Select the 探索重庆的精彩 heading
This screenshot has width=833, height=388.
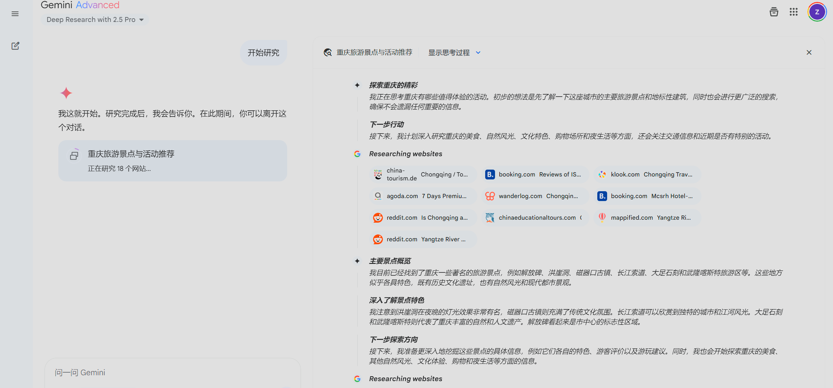(393, 85)
